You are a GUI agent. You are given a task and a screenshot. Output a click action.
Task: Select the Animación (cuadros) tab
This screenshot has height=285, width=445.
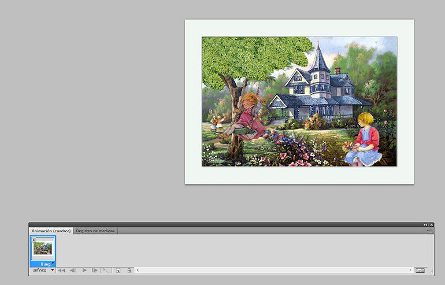coord(51,231)
